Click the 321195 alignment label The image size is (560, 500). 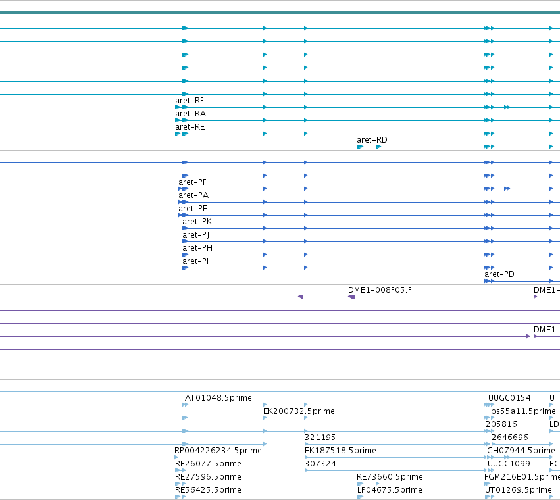pyautogui.click(x=320, y=438)
